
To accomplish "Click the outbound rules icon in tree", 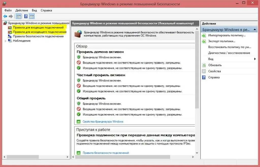I will (x=10, y=32).
